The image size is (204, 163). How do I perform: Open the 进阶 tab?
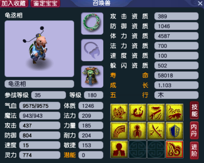coord(194,150)
